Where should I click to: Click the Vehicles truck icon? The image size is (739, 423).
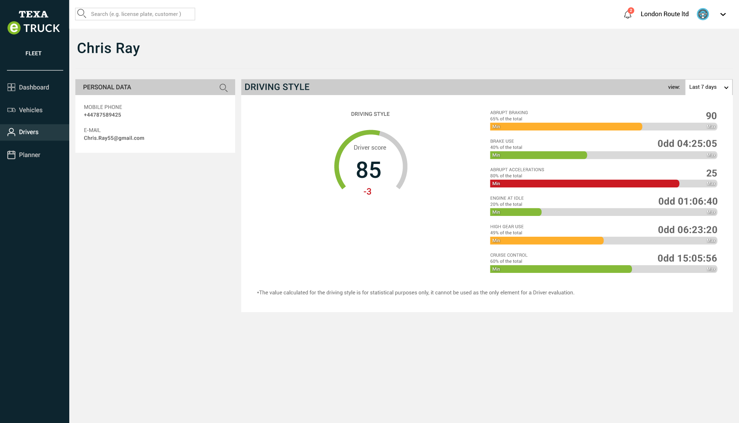point(11,110)
